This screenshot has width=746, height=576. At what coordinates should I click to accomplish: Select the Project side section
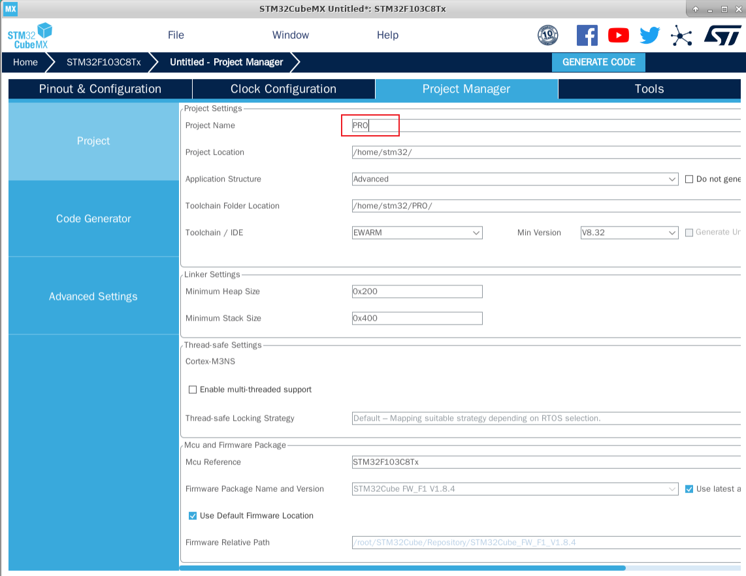93,141
